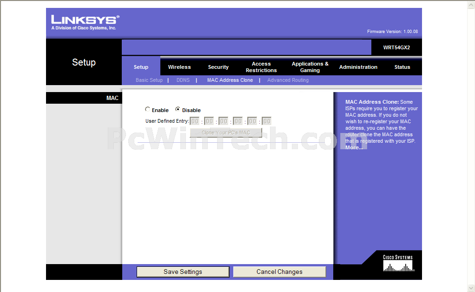Go to MAC Address Clone sub-tab

coord(230,80)
